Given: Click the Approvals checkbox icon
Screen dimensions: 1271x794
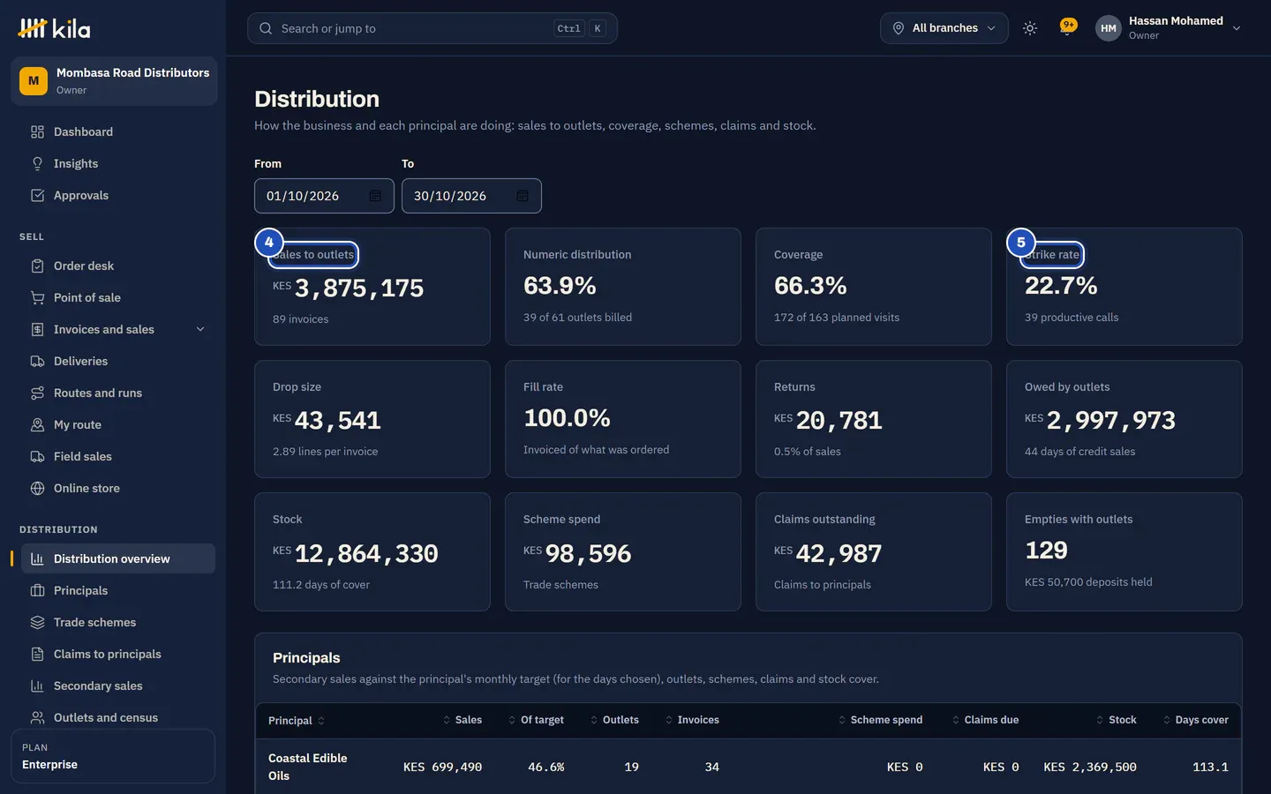Looking at the screenshot, I should [x=37, y=196].
